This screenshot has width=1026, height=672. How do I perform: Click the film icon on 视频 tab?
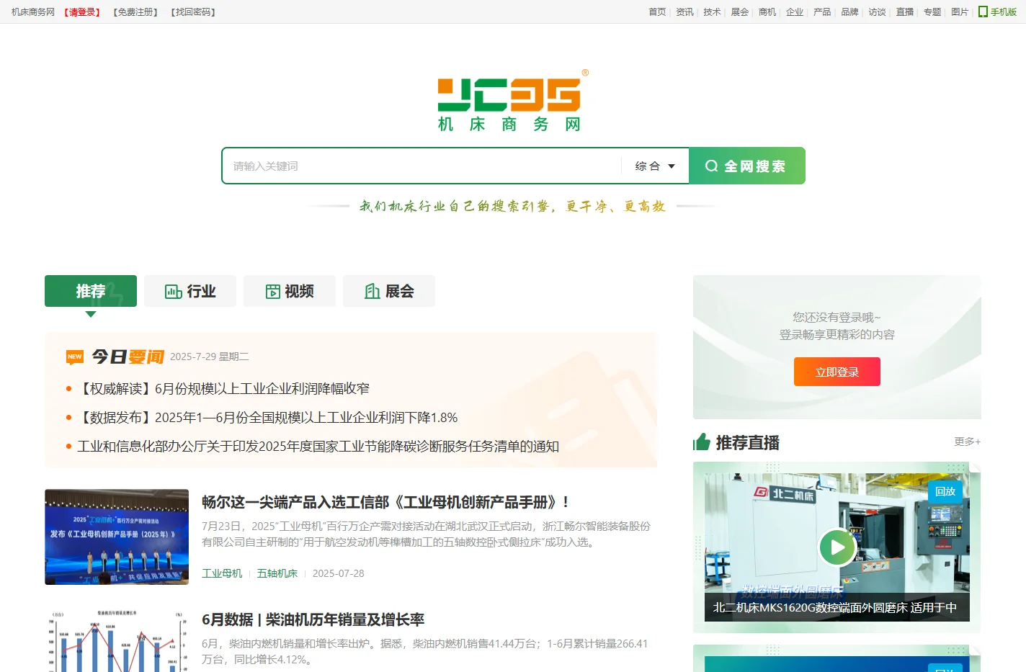(x=273, y=292)
